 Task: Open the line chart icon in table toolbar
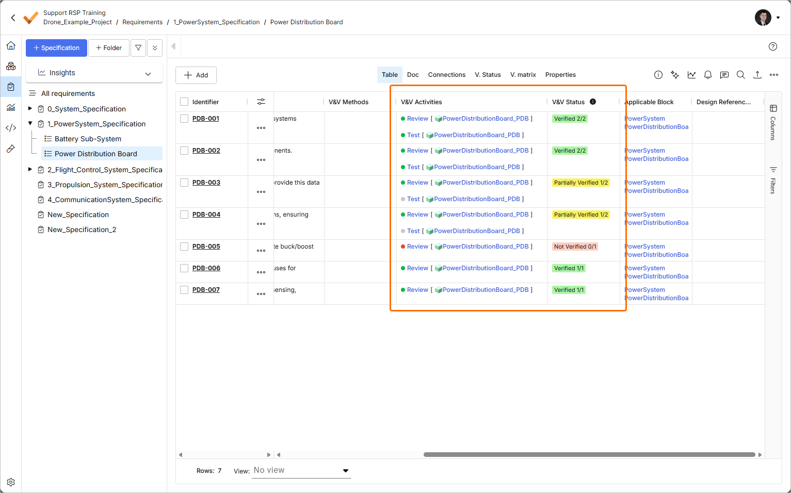coord(691,75)
